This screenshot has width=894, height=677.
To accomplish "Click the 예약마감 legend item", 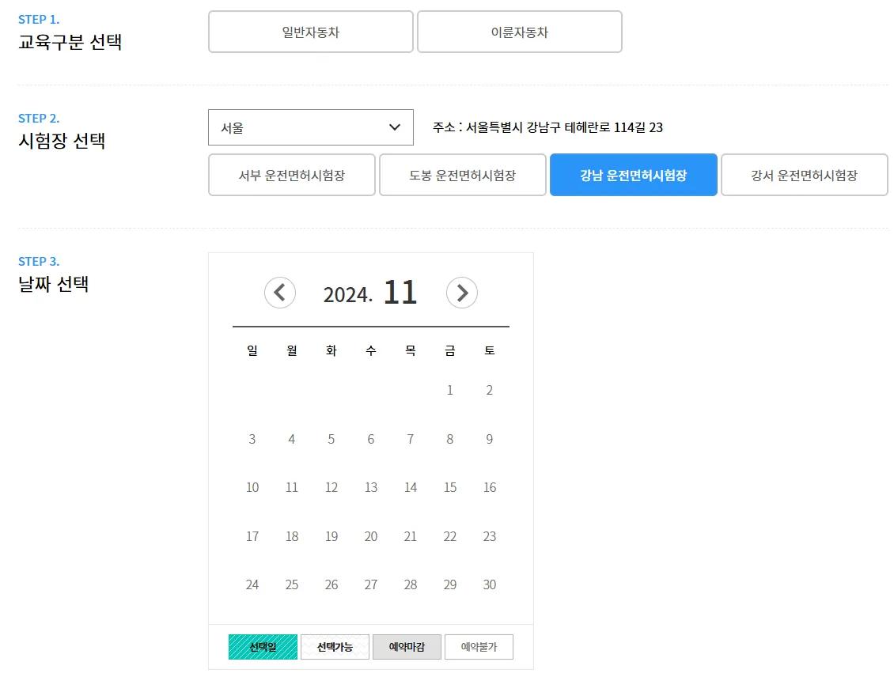I will 407,646.
